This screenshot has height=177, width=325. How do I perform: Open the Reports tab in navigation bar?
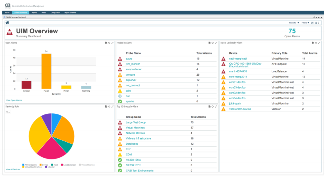pyautogui.click(x=34, y=13)
